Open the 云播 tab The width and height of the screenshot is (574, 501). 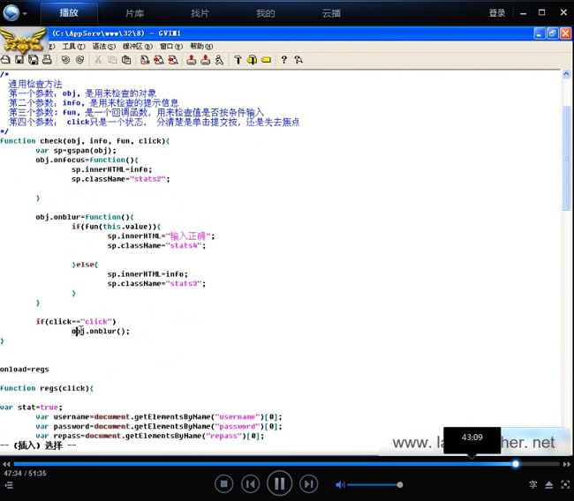[x=331, y=13]
